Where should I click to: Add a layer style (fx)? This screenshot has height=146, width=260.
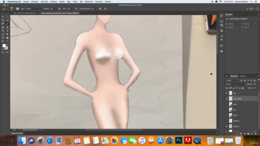click(237, 133)
